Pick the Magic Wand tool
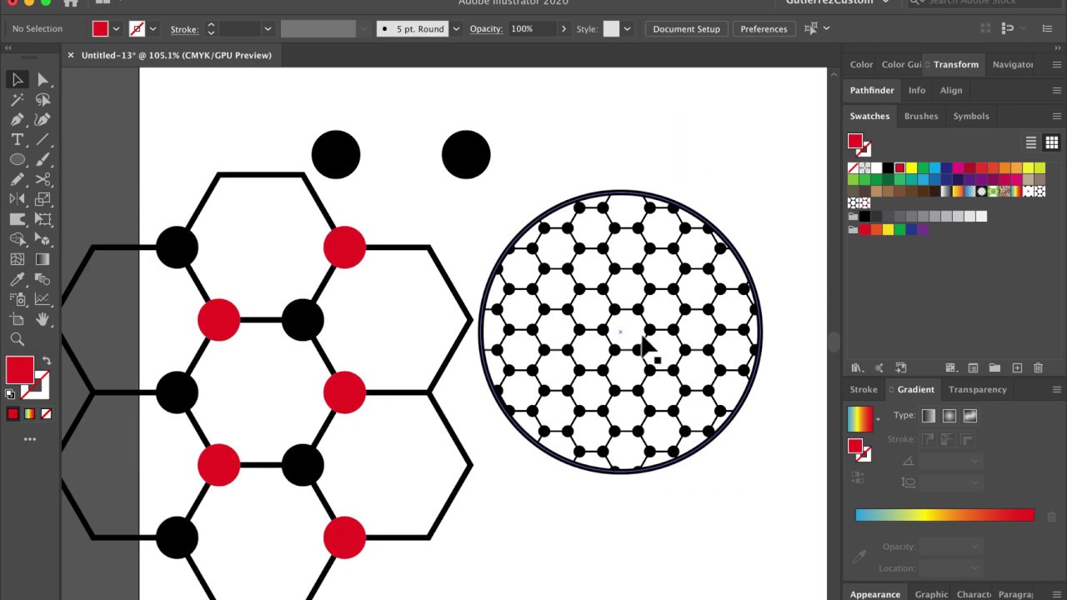 [x=18, y=100]
